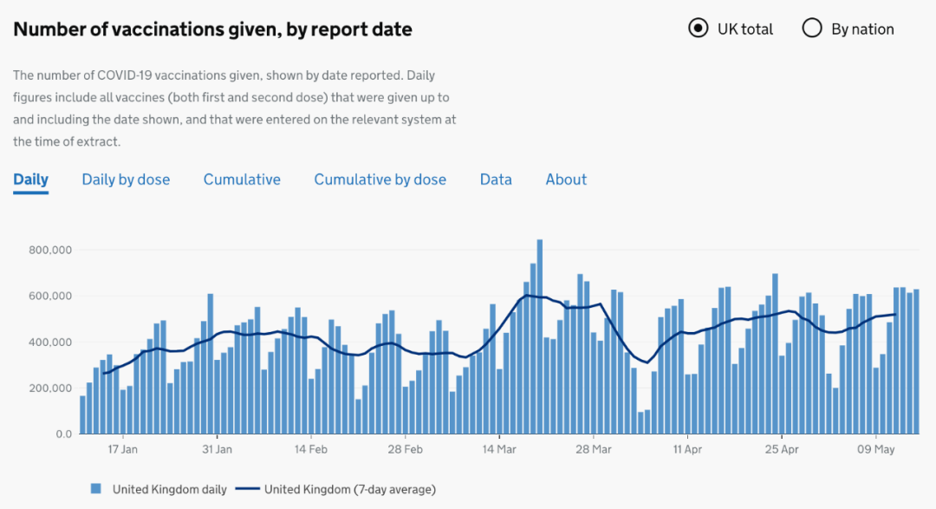This screenshot has width=936, height=509.
Task: Open the Data tab
Action: pos(496,179)
